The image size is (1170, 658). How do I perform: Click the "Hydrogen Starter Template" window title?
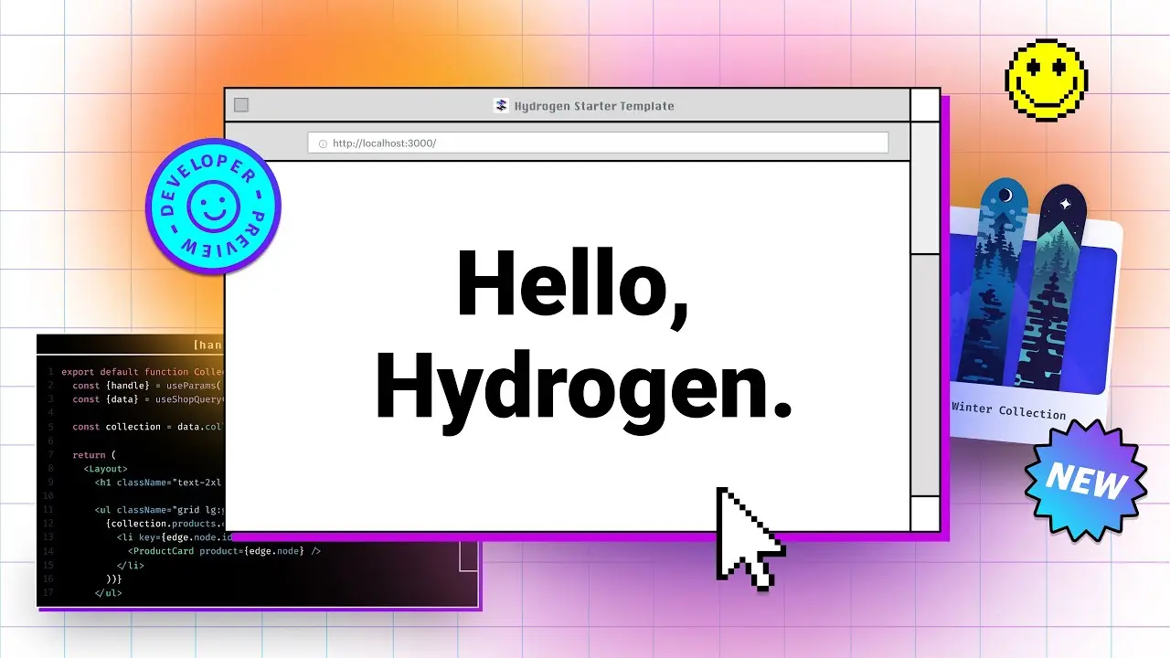point(594,106)
